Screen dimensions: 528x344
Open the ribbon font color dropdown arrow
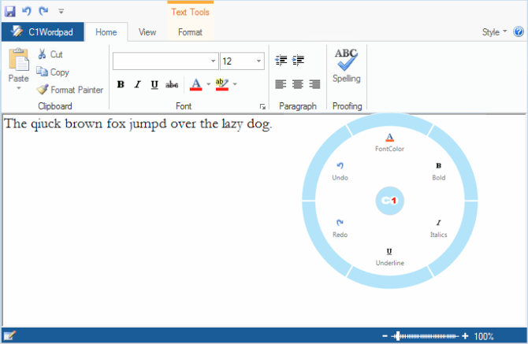208,84
